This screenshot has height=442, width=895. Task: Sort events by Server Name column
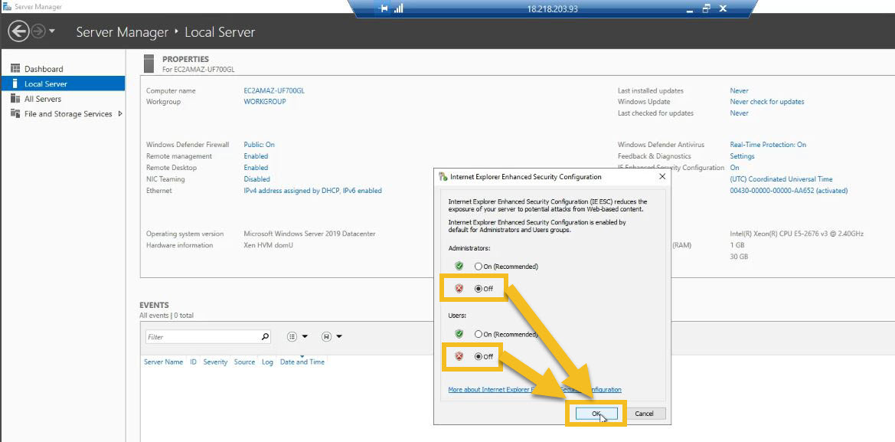coord(163,362)
